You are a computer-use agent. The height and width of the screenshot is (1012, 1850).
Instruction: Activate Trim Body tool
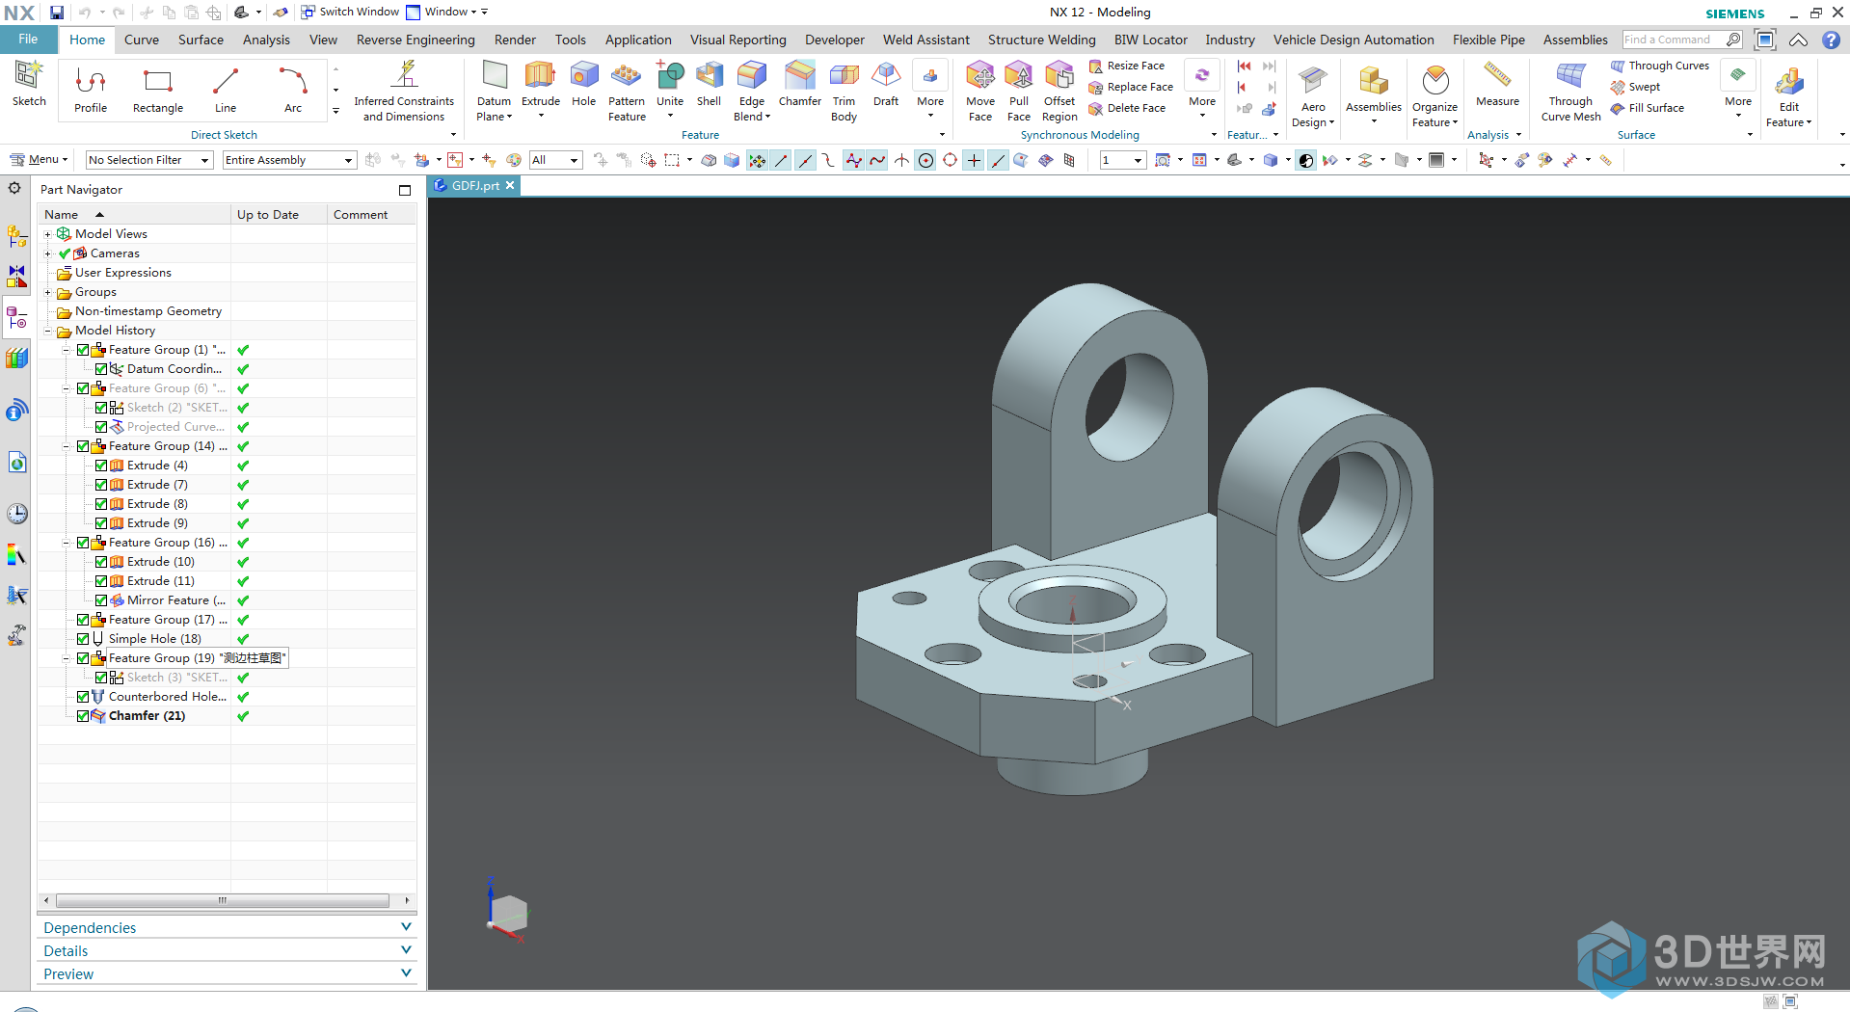coord(844,91)
